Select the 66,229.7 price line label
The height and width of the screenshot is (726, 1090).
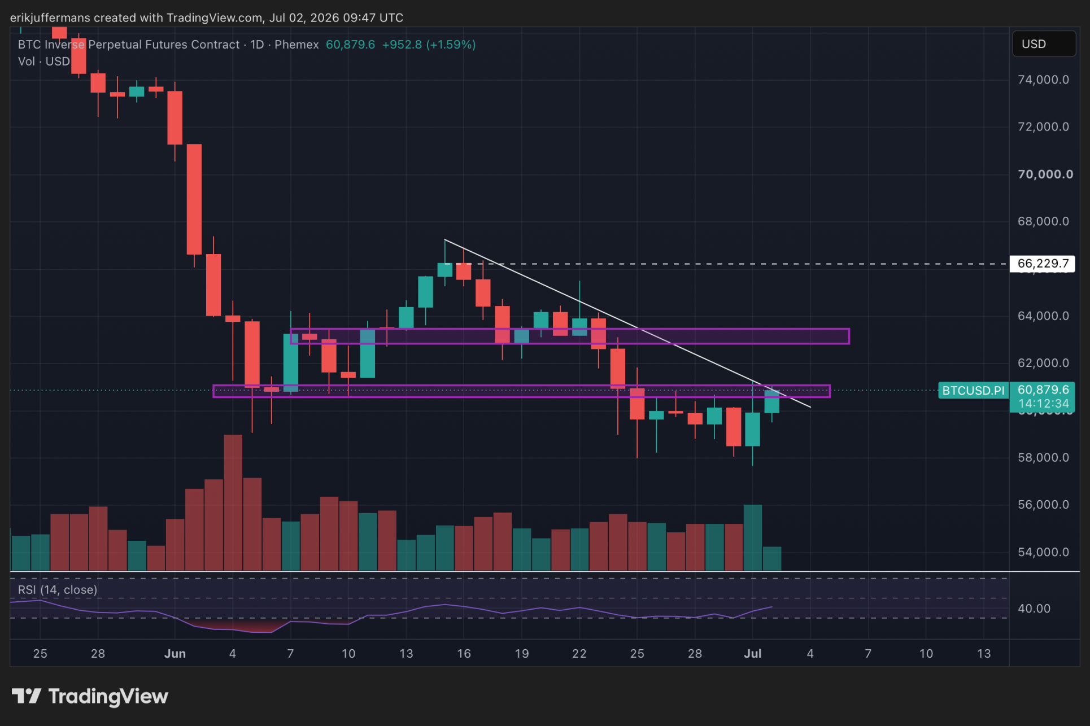click(x=1043, y=264)
